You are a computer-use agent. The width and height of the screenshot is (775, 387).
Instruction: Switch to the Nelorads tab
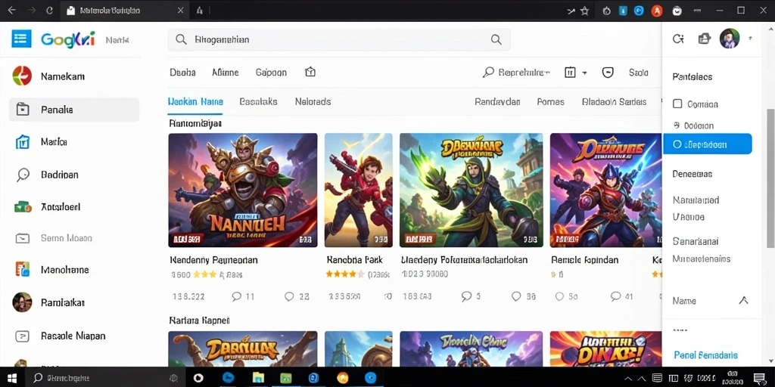point(313,102)
